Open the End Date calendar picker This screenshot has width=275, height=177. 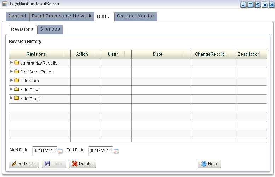coord(116,151)
